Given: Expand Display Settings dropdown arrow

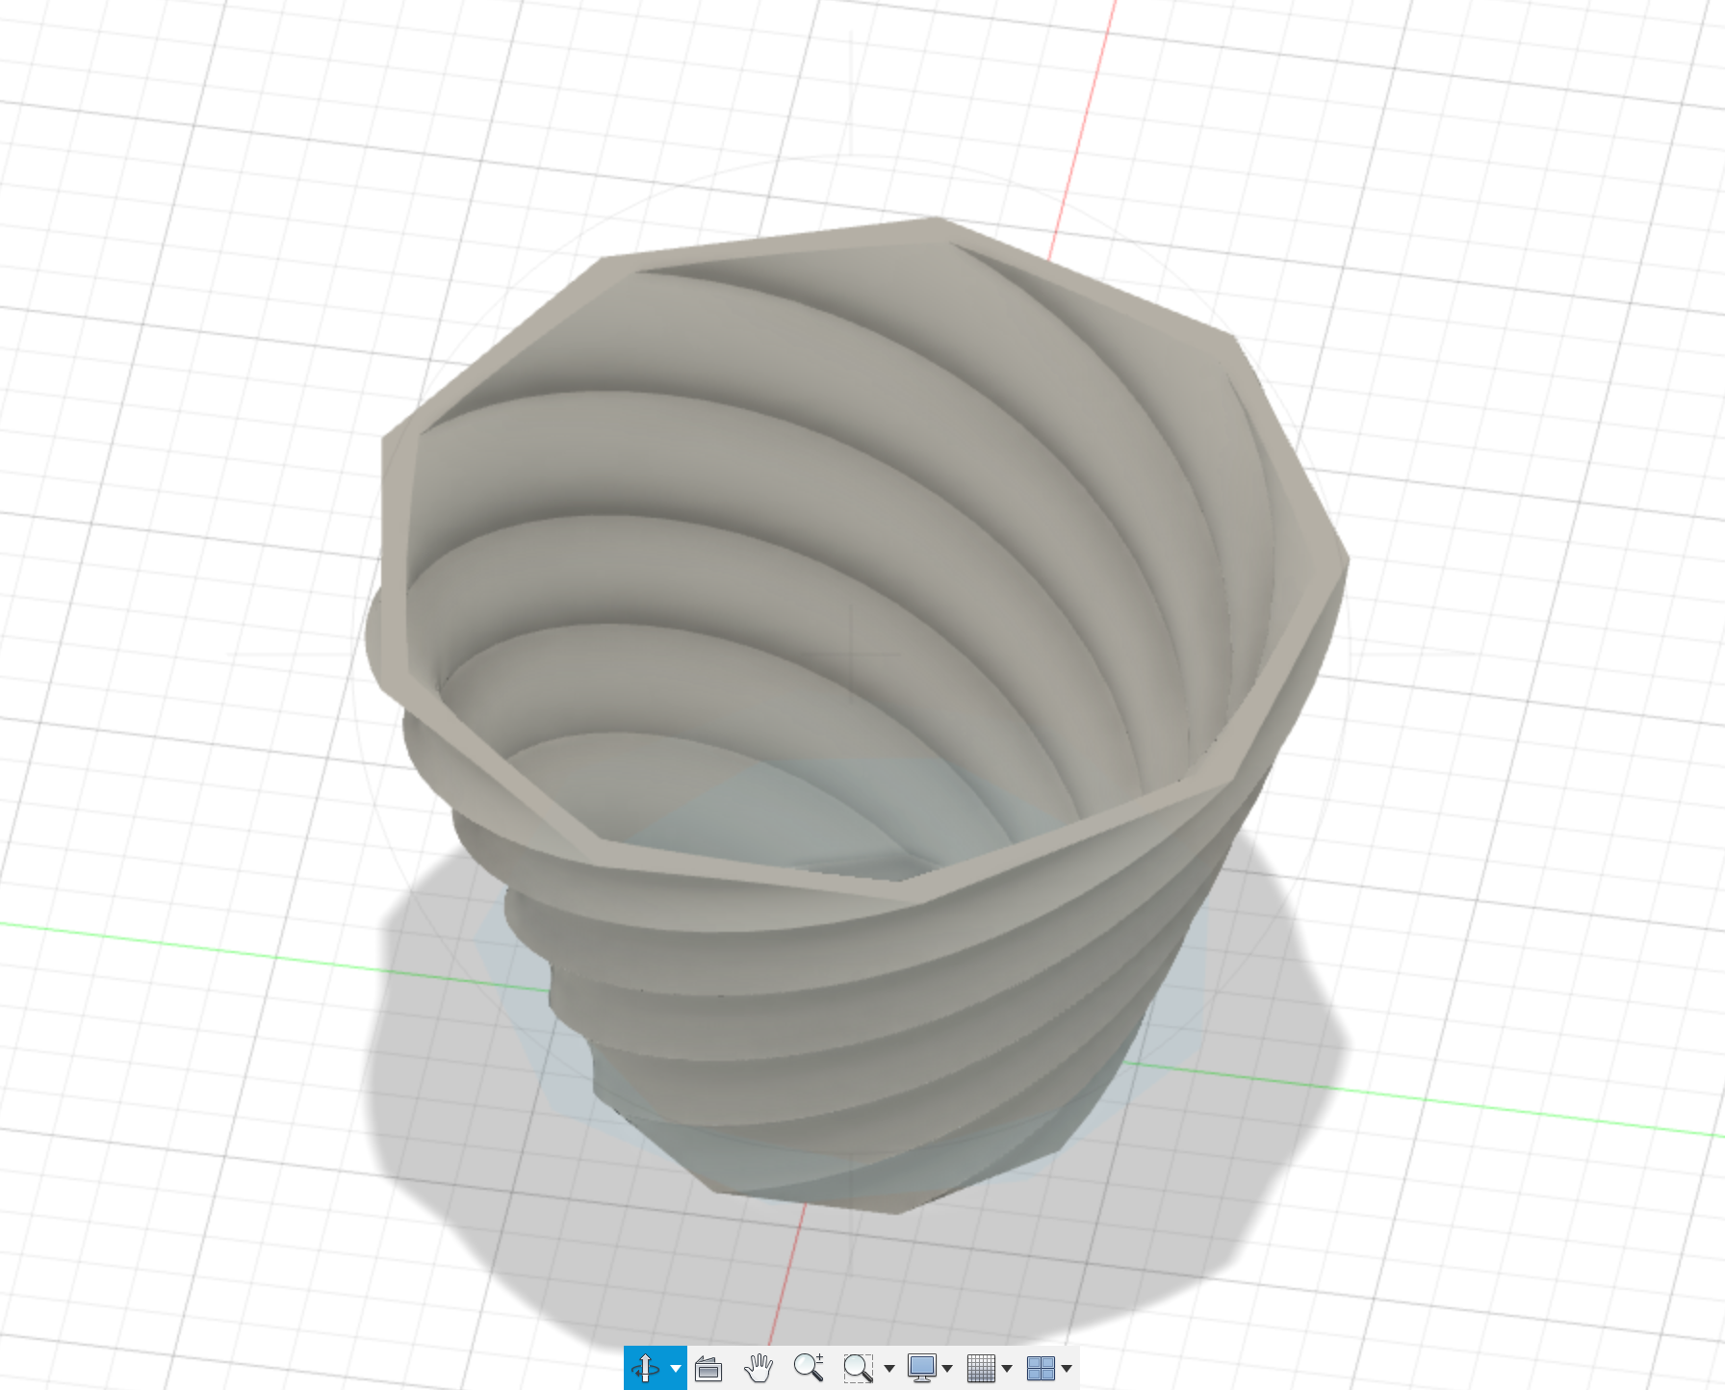Looking at the screenshot, I should click(948, 1369).
